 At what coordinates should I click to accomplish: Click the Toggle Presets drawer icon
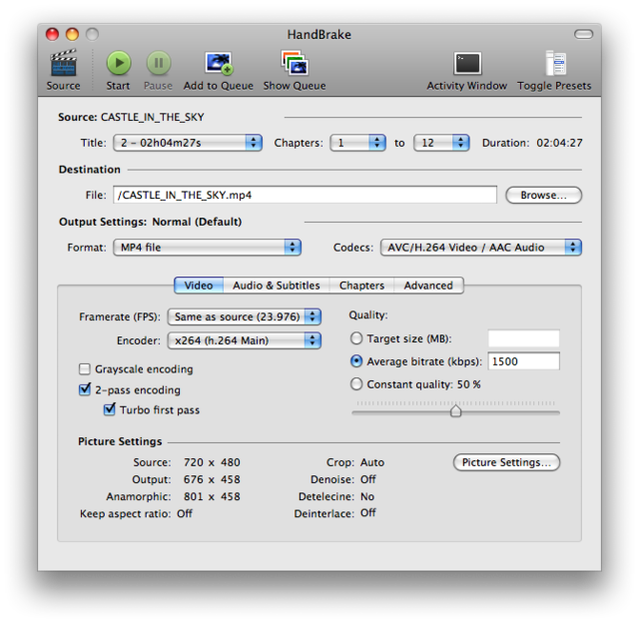click(554, 65)
